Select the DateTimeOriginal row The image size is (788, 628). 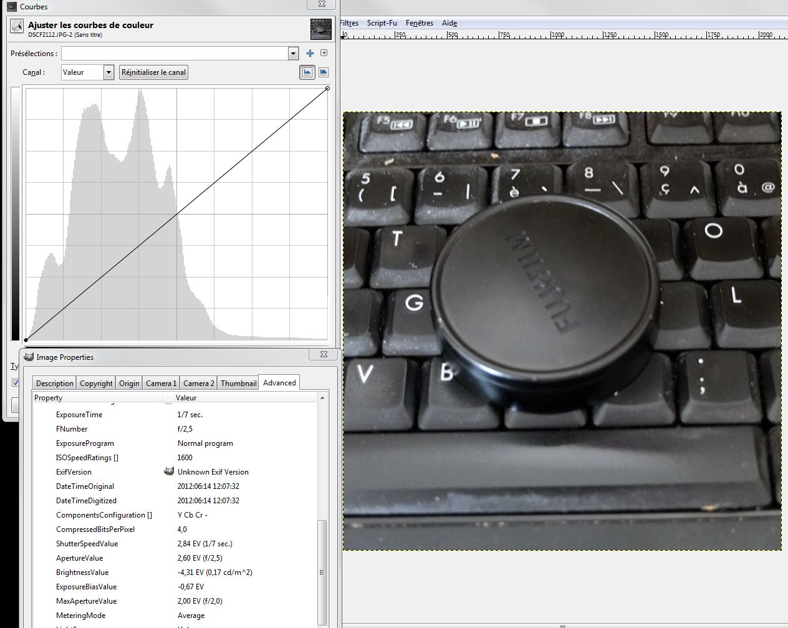pos(175,486)
